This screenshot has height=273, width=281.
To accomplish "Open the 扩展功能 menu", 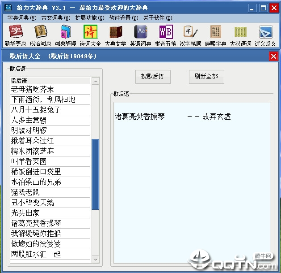I will click(x=89, y=18).
